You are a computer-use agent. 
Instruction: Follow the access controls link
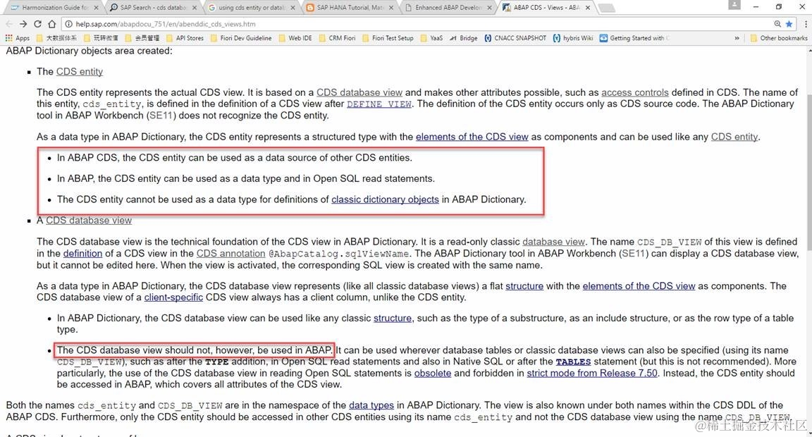[x=635, y=92]
